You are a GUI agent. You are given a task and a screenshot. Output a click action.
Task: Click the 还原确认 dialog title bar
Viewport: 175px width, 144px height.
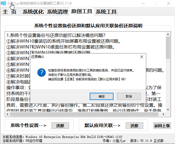pyautogui.click(x=83, y=57)
